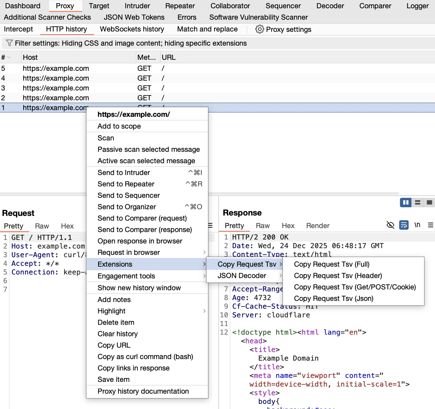
Task: Open Additional Scanner Checks tab
Action: point(48,17)
